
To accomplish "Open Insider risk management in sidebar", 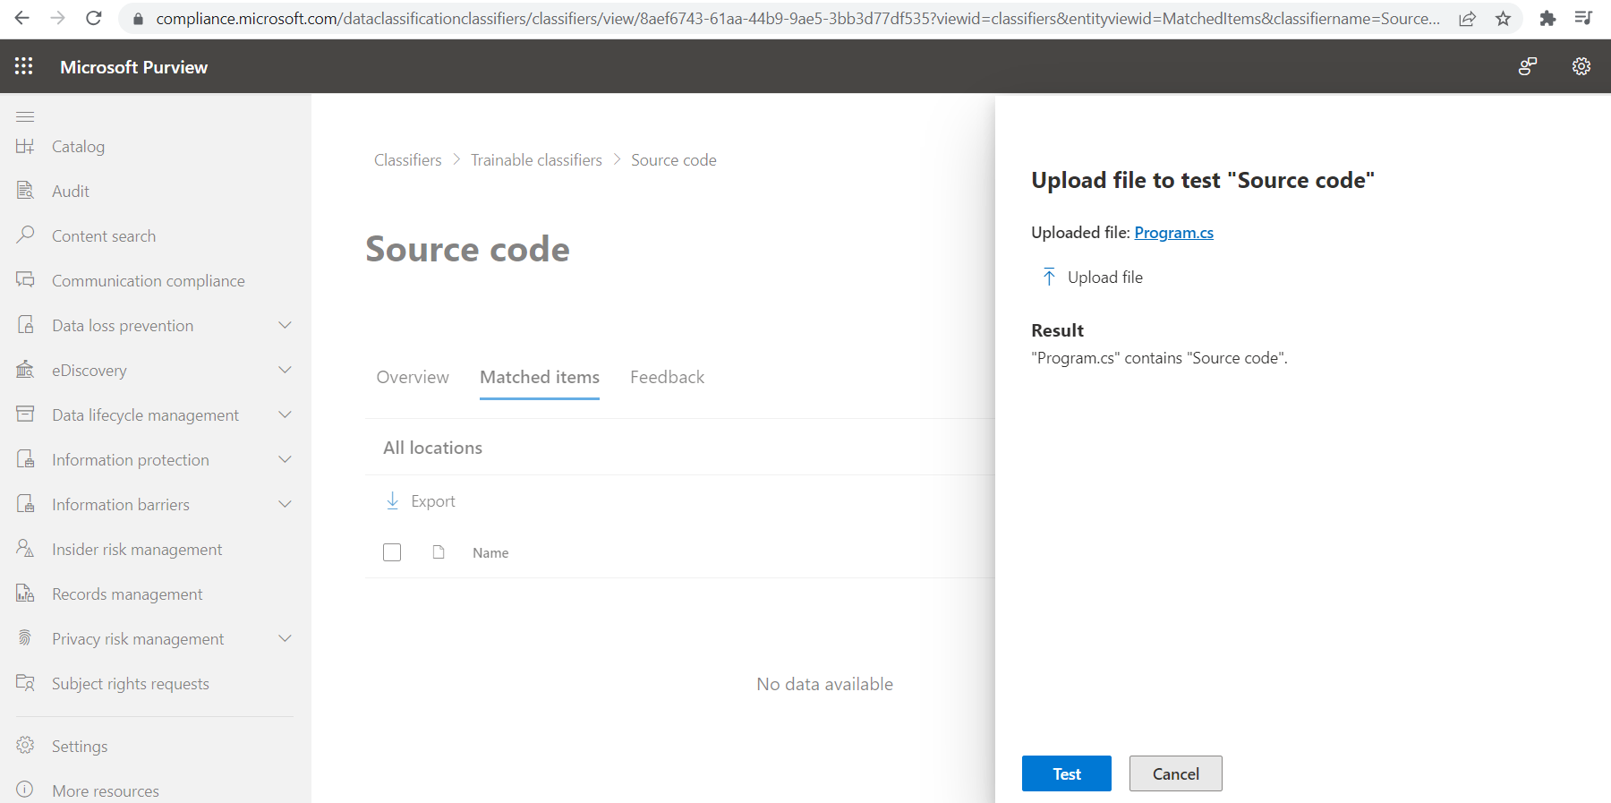I will [x=137, y=549].
